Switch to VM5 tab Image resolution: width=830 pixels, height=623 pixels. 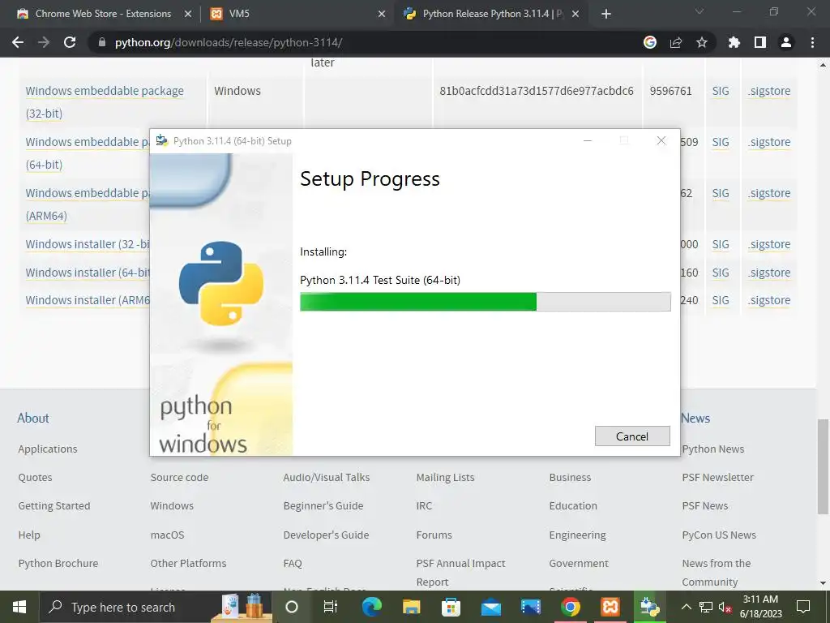coord(297,14)
